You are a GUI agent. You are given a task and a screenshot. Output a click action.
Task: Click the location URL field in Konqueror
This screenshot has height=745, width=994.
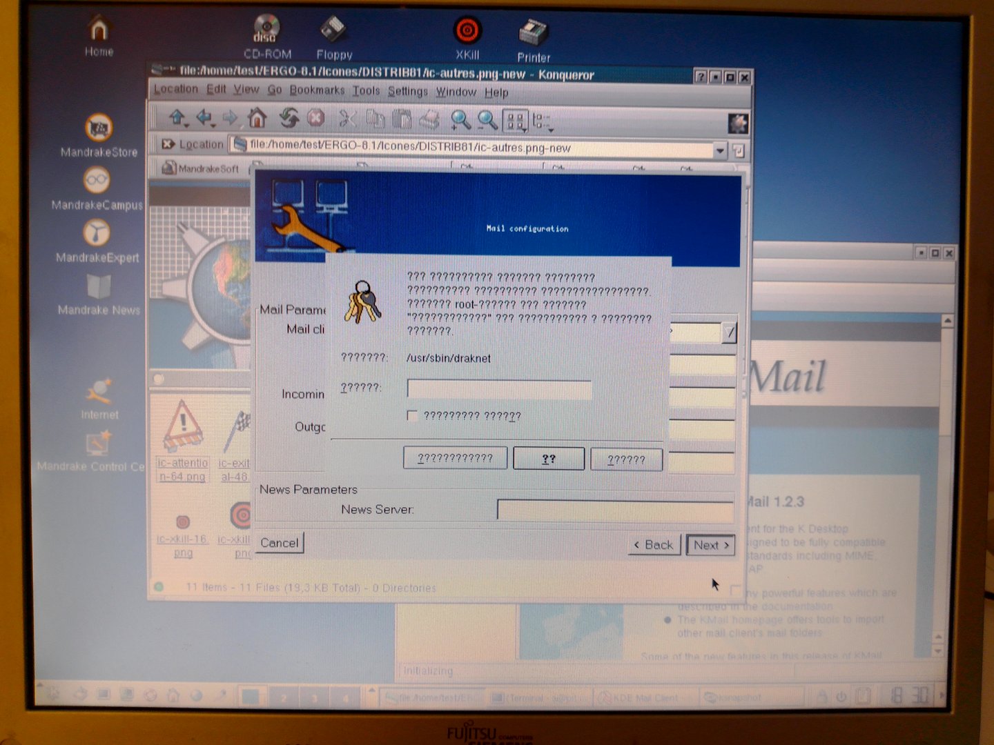coord(471,147)
